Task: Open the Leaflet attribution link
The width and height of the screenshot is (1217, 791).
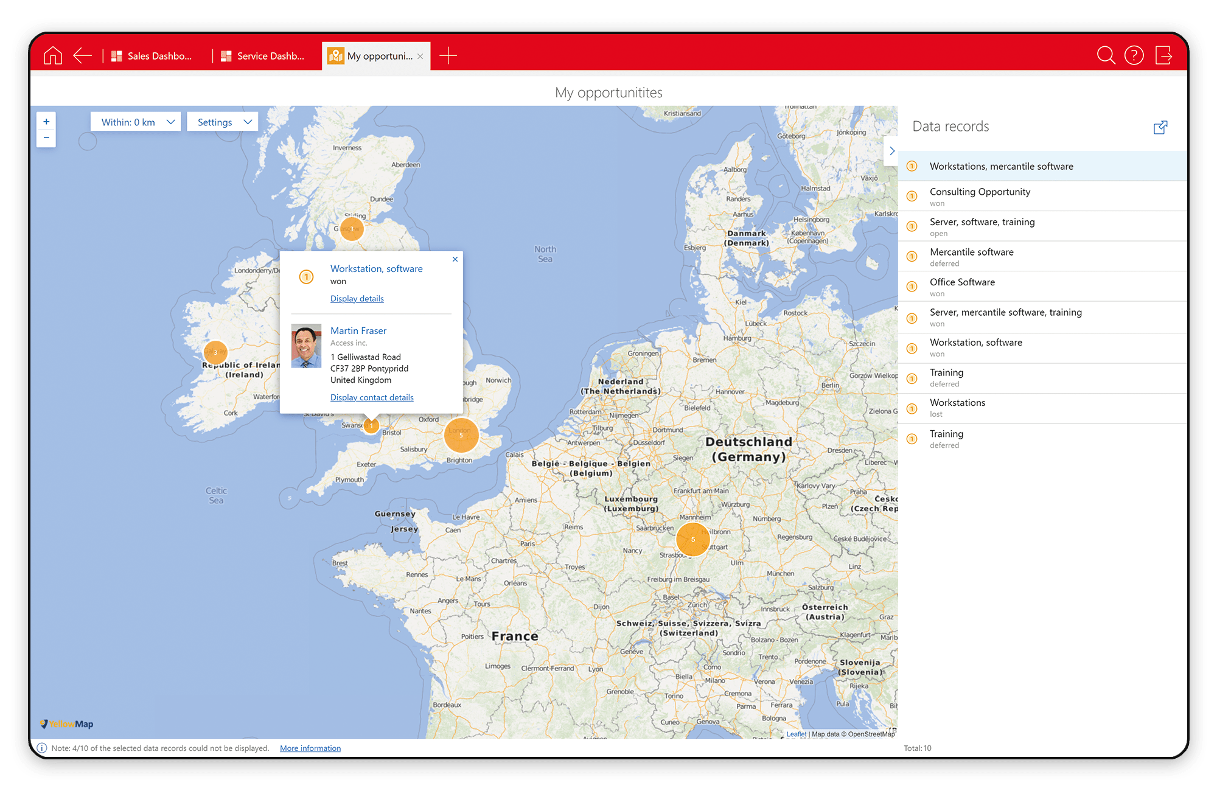Action: 796,734
